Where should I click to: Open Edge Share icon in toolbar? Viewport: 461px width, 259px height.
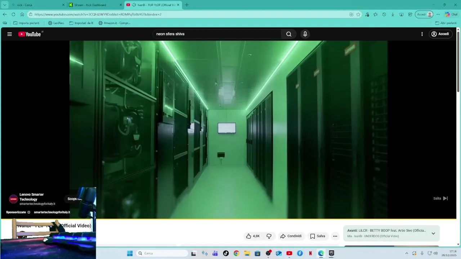[x=410, y=14]
